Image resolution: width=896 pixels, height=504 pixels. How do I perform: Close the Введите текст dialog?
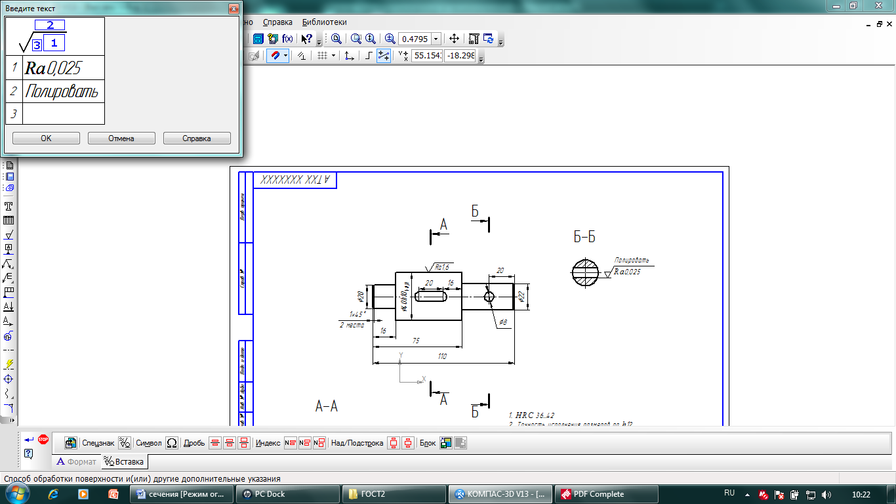234,9
